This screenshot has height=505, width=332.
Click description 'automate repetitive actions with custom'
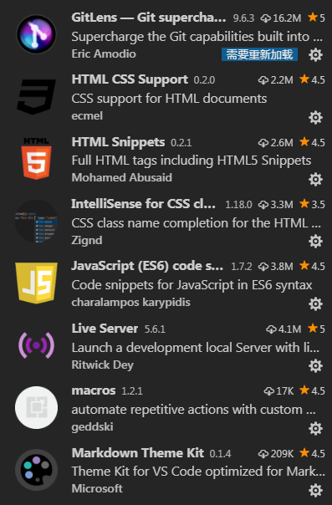(x=193, y=410)
